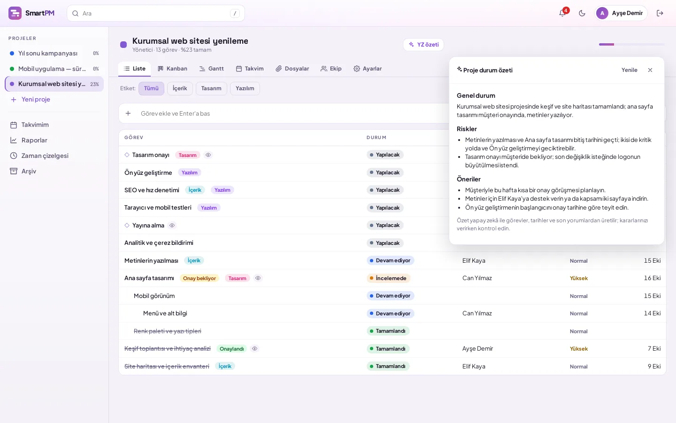Toggle the eye icon on Ana sayfa tasarımı
The height and width of the screenshot is (423, 676).
[x=258, y=278]
